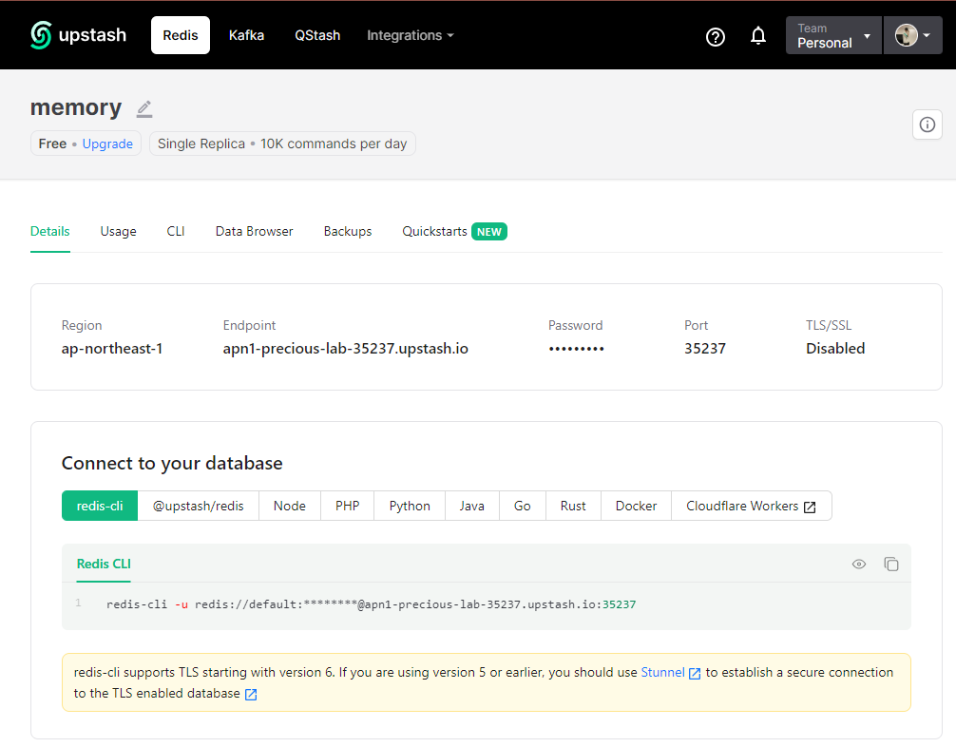Click the Upstash logo
Viewport: 956px width, 747px height.
(x=79, y=35)
